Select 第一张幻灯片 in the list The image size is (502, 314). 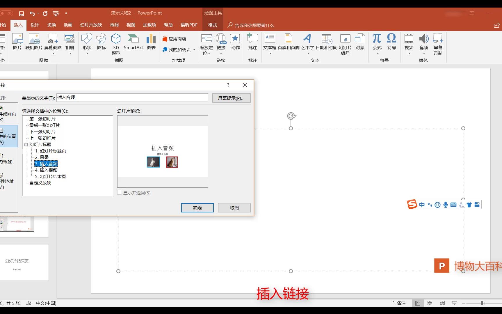point(42,119)
